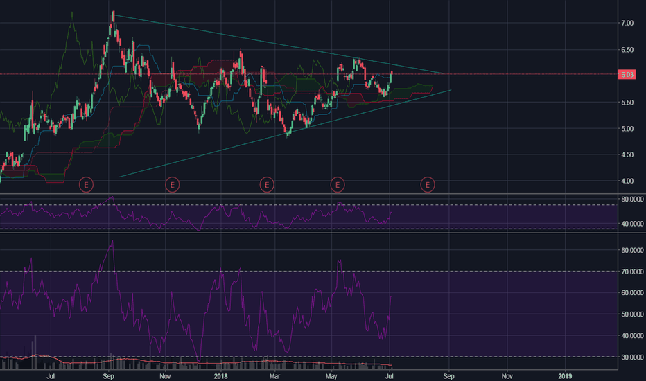Click the May label on the time axis
646x381 pixels.
[331, 376]
